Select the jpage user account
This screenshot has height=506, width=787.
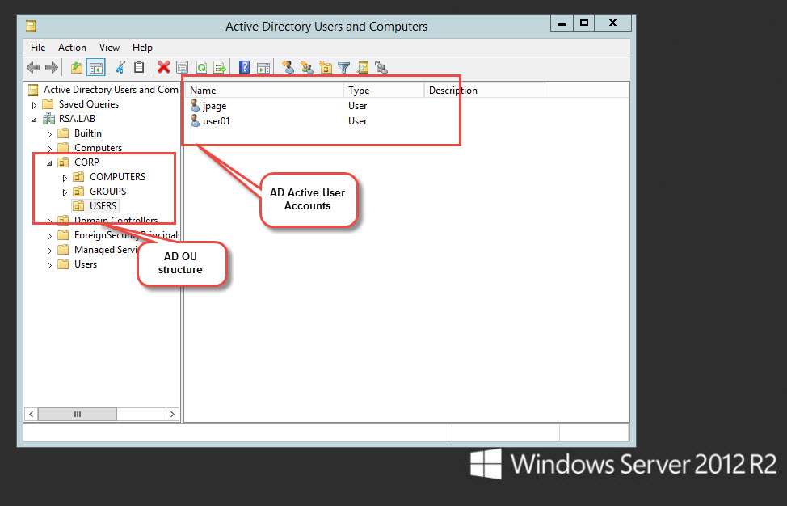pyautogui.click(x=214, y=106)
